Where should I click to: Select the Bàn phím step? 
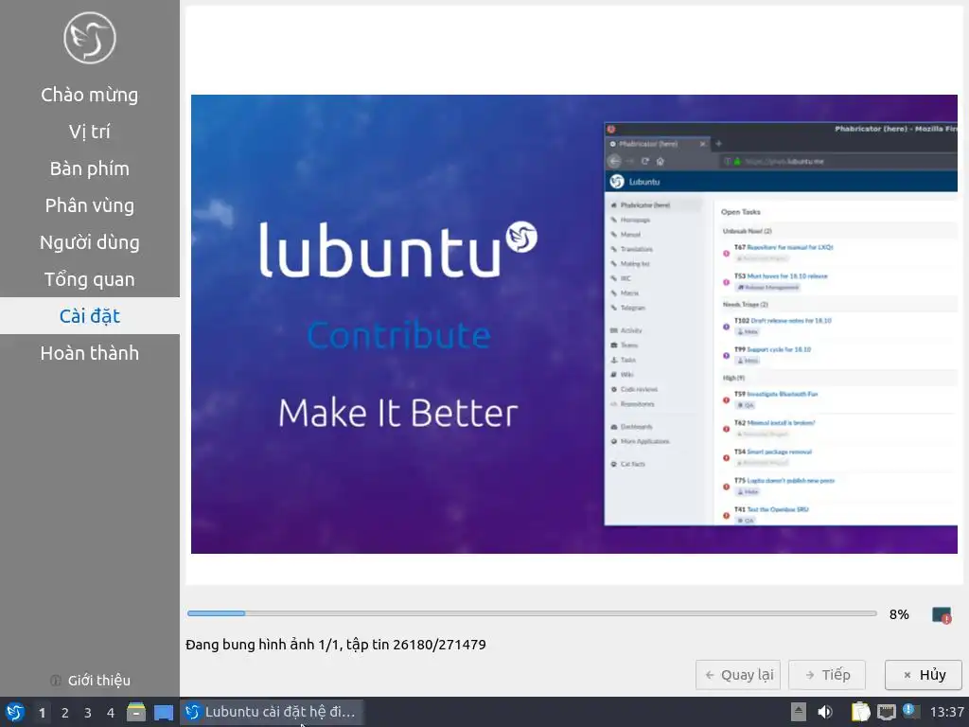[x=90, y=168]
